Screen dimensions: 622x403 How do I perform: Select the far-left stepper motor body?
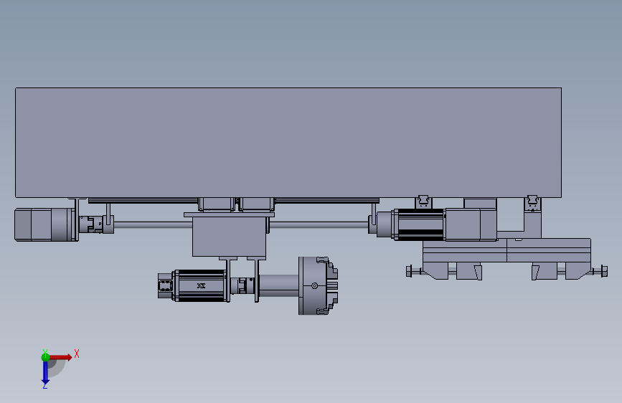tap(44, 224)
